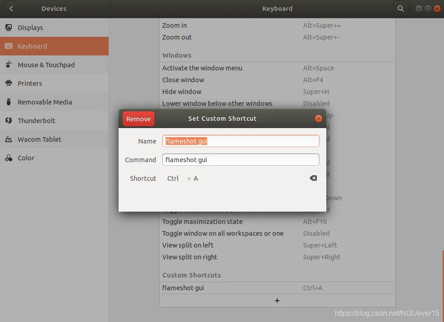The height and width of the screenshot is (322, 444).
Task: Click the Alt+Super+- shortcut value
Action: [x=321, y=37]
